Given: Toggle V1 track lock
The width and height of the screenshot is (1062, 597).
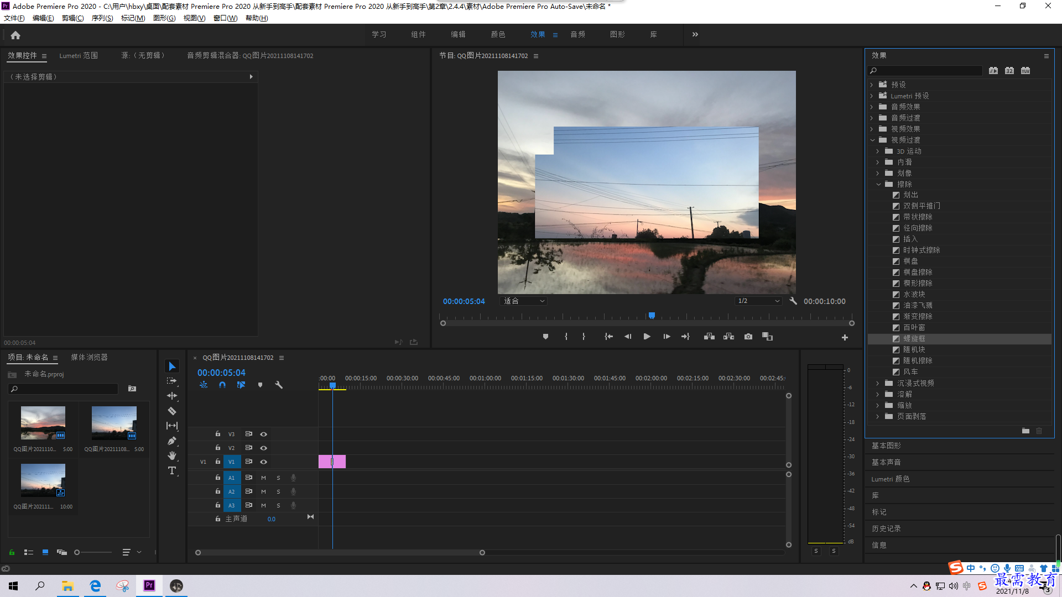Looking at the screenshot, I should [x=218, y=462].
